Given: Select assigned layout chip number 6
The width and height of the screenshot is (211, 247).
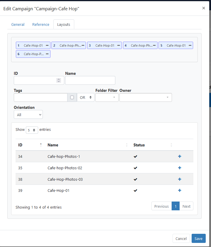Looking at the screenshot, I should tap(33, 54).
